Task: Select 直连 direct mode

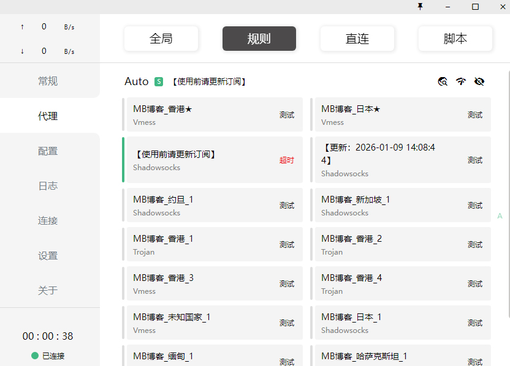Action: pyautogui.click(x=357, y=39)
